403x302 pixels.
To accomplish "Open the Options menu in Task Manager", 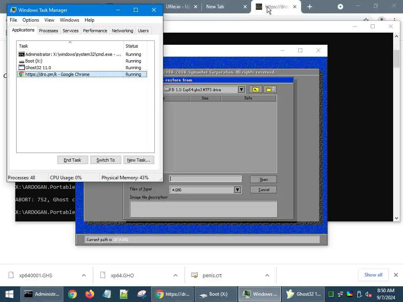I will tap(31, 20).
